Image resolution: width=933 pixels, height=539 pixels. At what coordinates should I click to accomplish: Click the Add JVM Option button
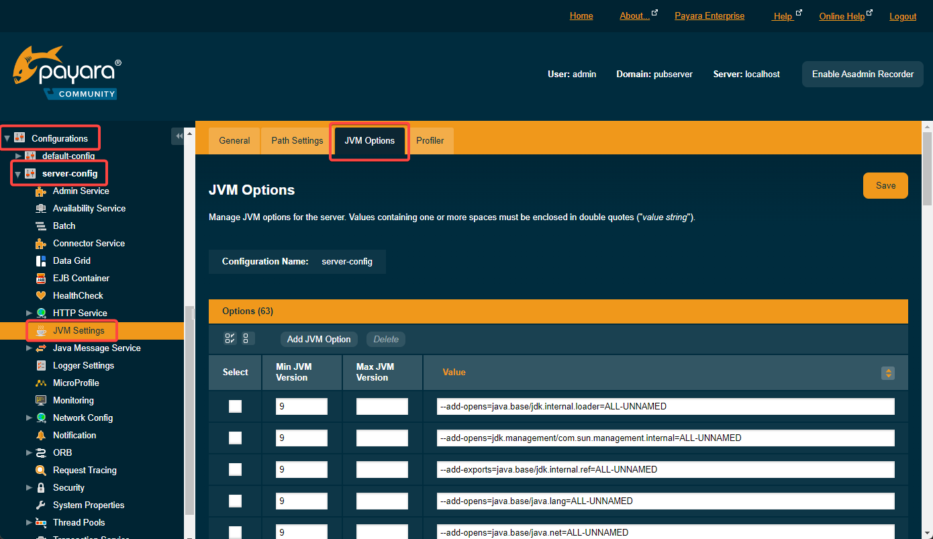pyautogui.click(x=319, y=339)
